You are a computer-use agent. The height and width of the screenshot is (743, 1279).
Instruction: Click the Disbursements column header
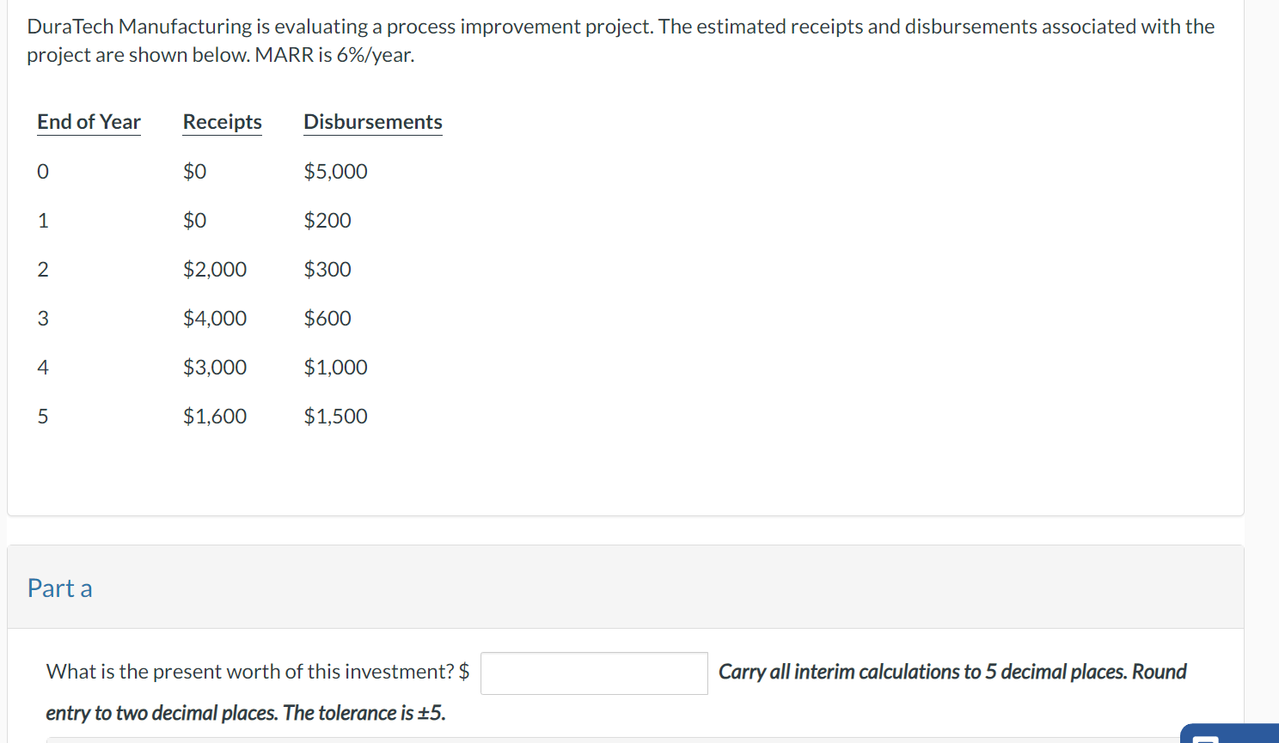coord(372,121)
